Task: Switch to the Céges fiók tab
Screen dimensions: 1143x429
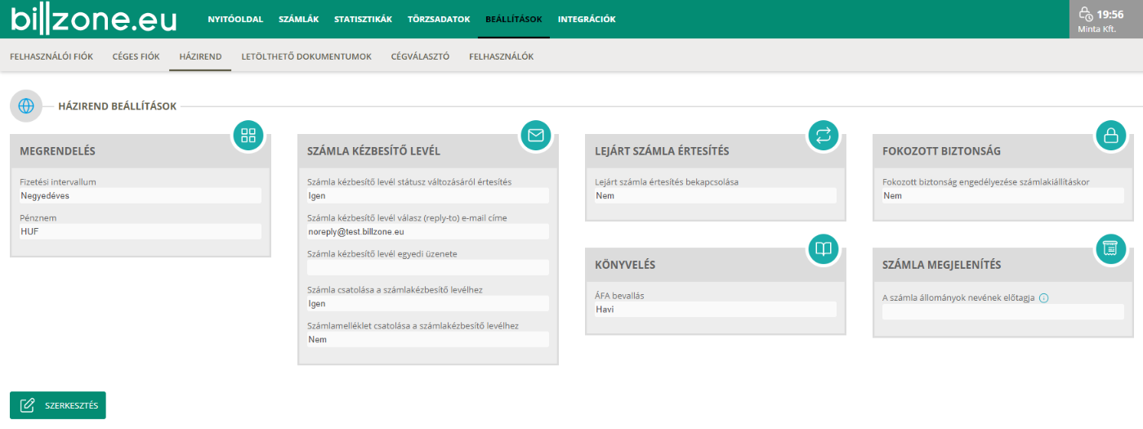Action: coord(136,56)
